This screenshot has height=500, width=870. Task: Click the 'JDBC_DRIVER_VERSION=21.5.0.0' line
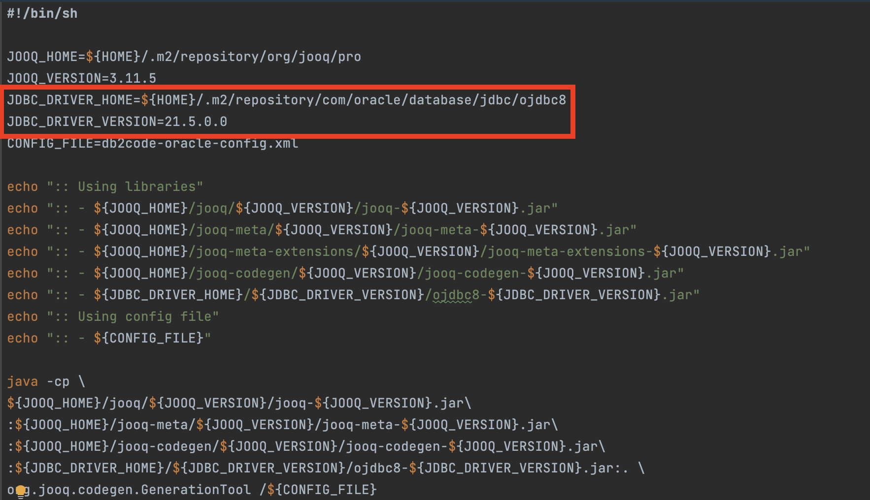(117, 122)
